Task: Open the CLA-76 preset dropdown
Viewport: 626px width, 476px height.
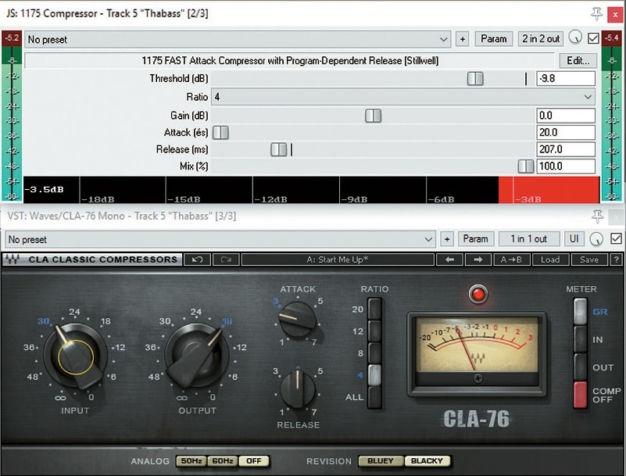Action: pos(220,240)
